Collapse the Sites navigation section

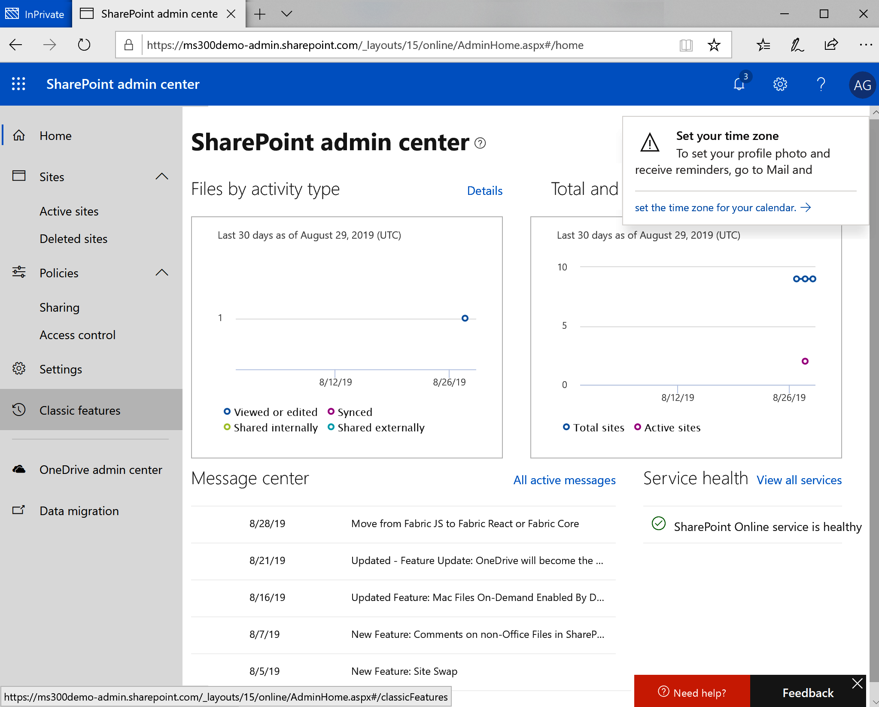[161, 176]
